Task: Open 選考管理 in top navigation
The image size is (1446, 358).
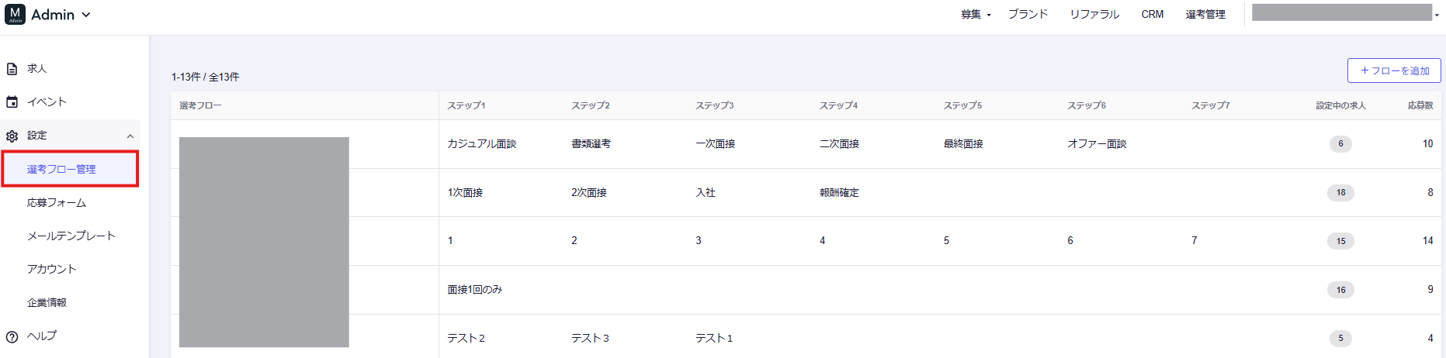Action: (x=1205, y=15)
